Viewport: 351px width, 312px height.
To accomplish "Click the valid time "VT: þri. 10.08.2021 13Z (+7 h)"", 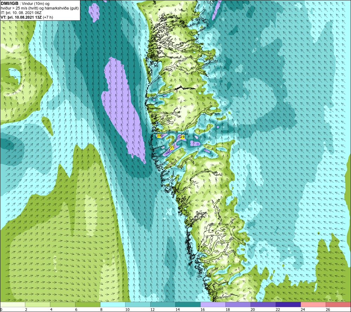I will [x=27, y=17].
